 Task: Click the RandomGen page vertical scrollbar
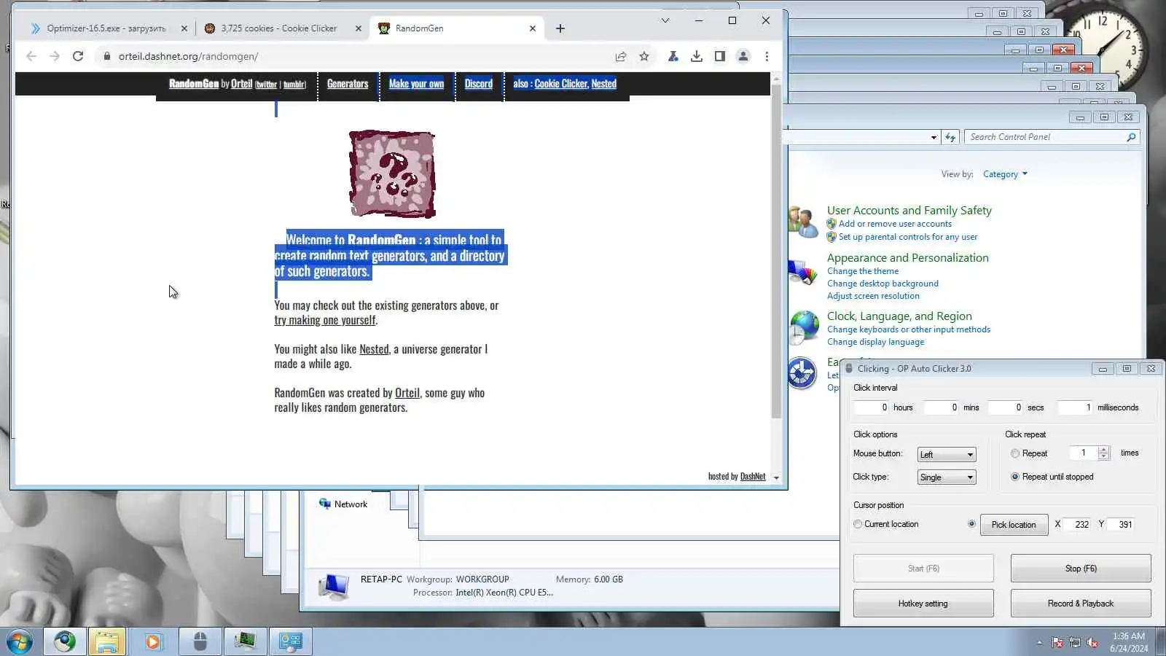pos(776,251)
